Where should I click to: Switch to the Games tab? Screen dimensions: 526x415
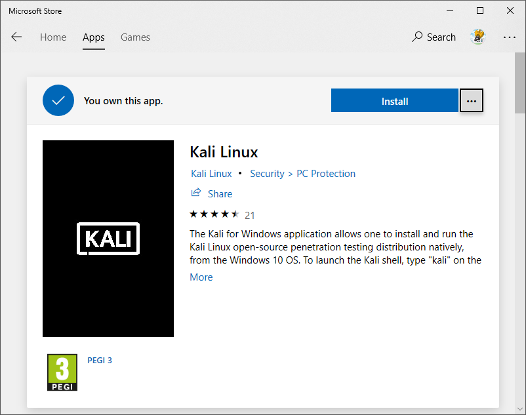point(135,37)
